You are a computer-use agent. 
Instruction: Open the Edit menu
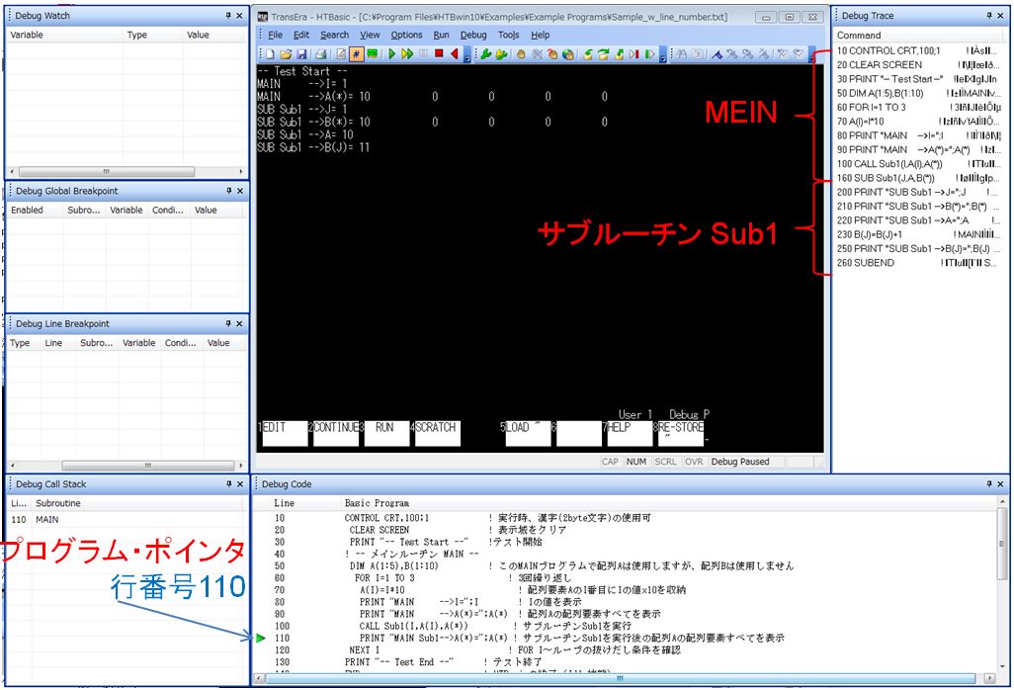(301, 35)
